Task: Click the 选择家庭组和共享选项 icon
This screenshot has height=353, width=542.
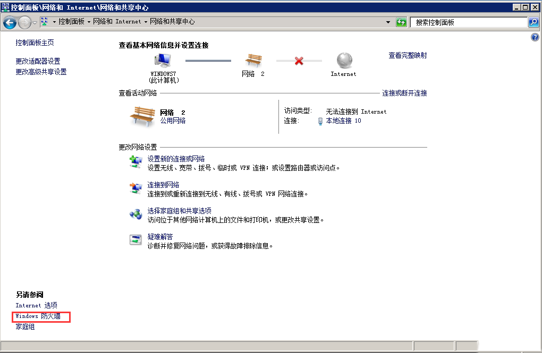Action: coord(136,214)
